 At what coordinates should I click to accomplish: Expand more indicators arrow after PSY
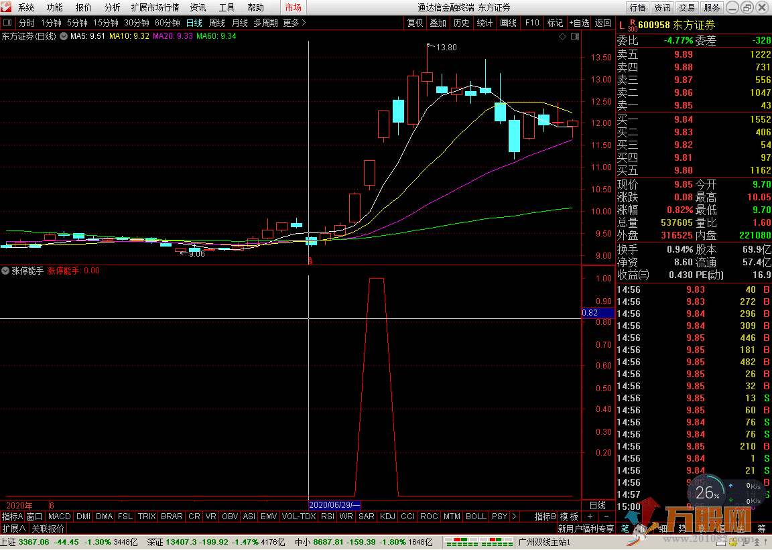point(514,516)
